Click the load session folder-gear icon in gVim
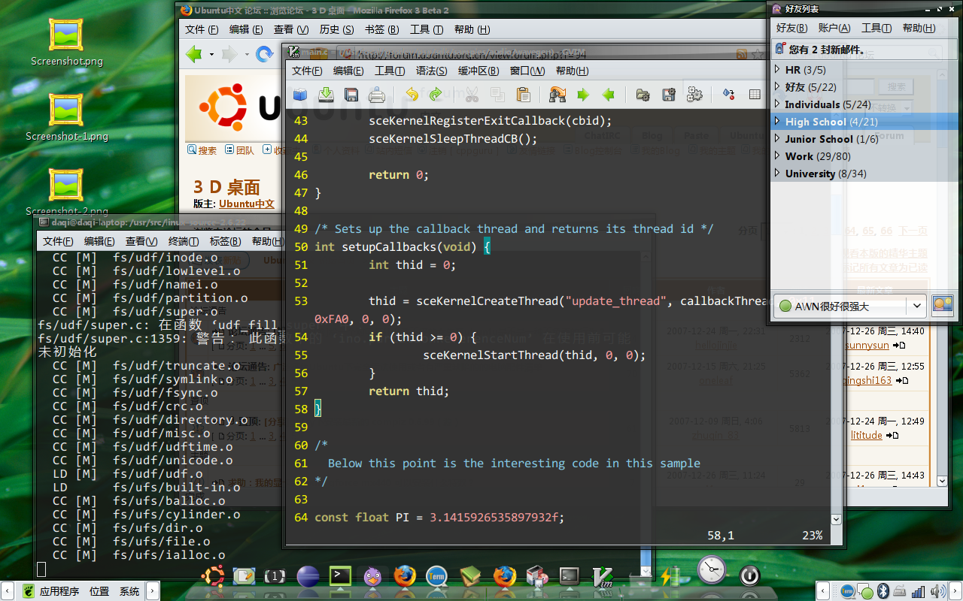 643,95
